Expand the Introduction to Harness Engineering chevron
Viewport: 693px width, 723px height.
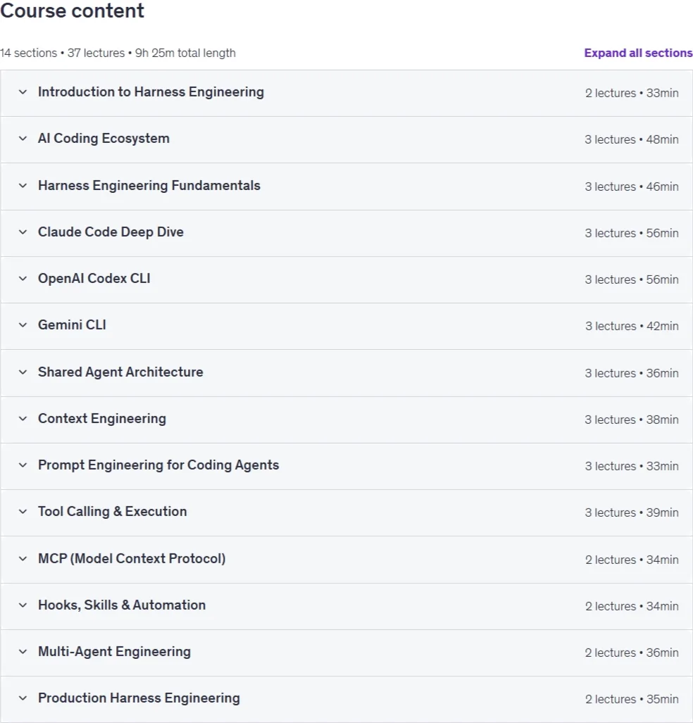click(x=23, y=92)
